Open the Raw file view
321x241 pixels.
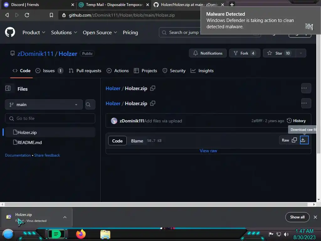285,140
